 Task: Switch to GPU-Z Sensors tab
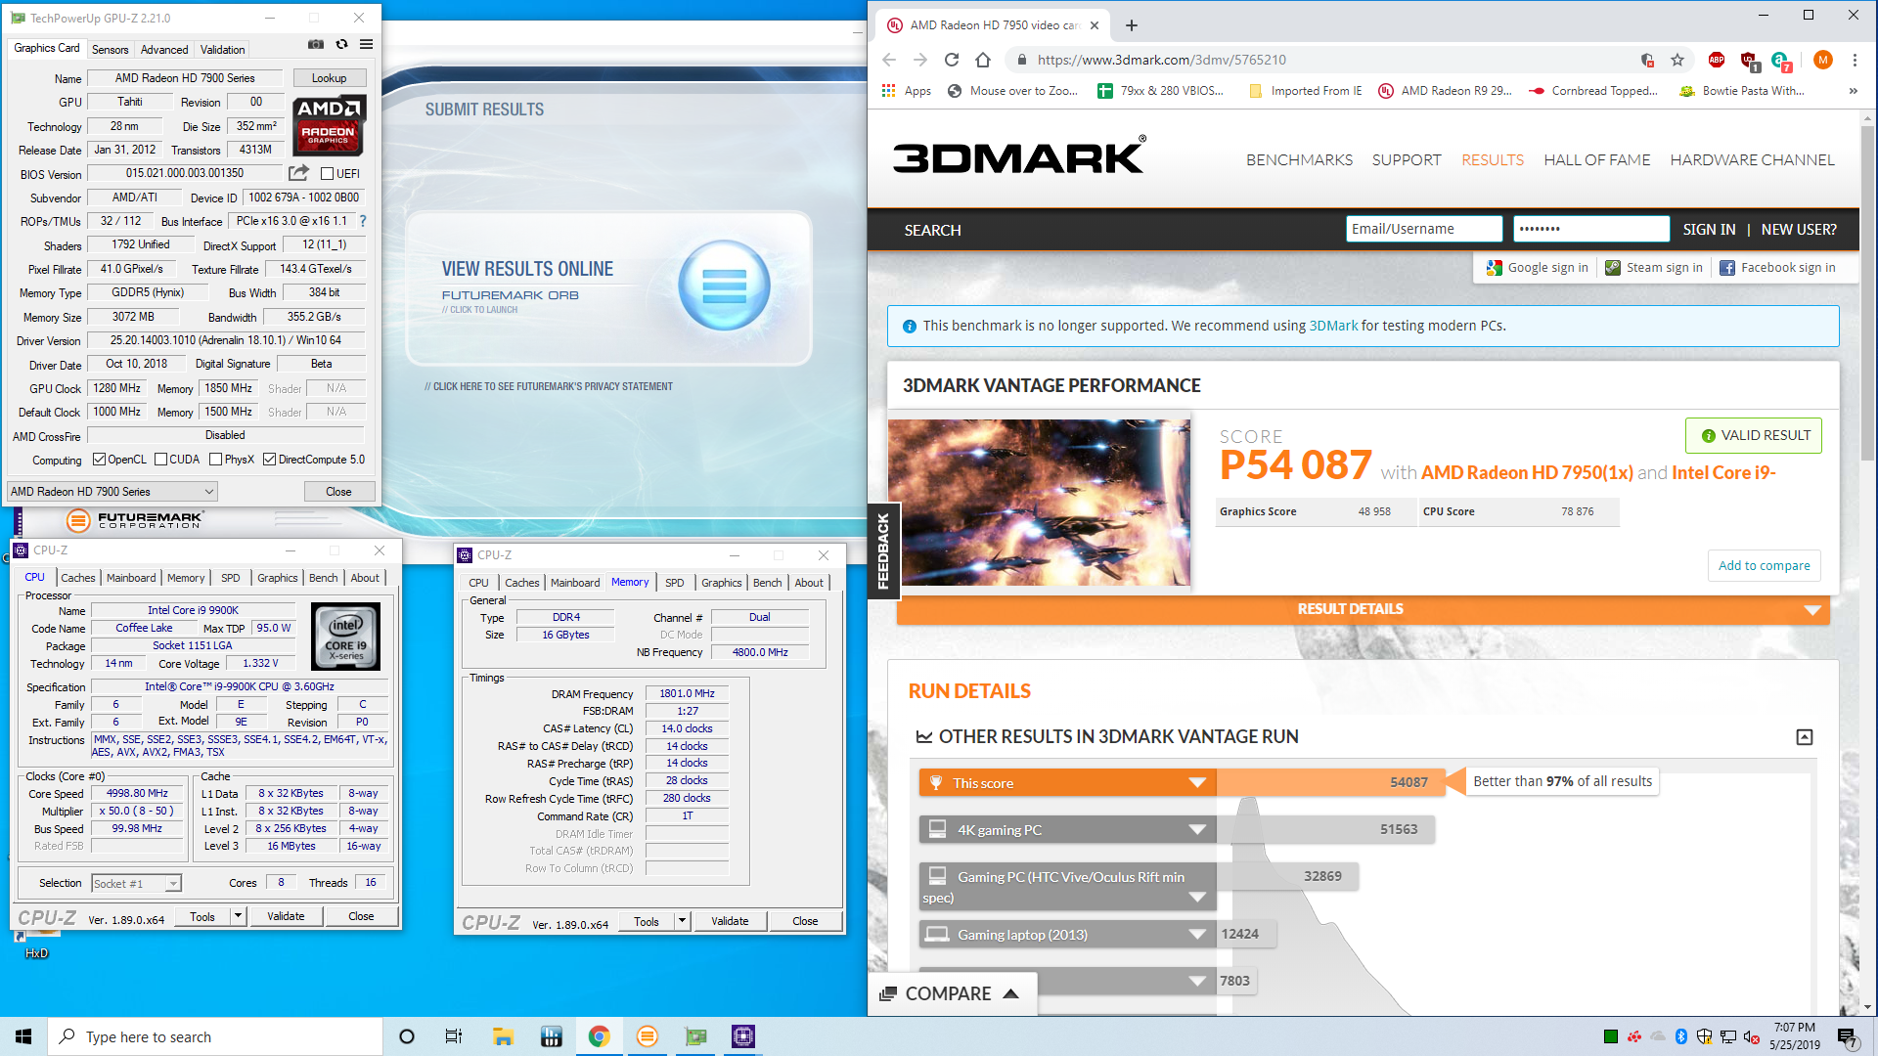click(x=110, y=49)
